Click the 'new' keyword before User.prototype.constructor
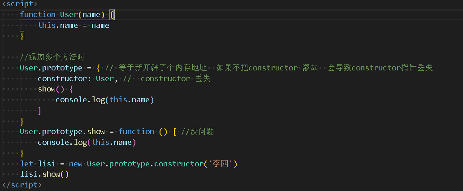Viewport: 463px width, 191px height. point(75,164)
